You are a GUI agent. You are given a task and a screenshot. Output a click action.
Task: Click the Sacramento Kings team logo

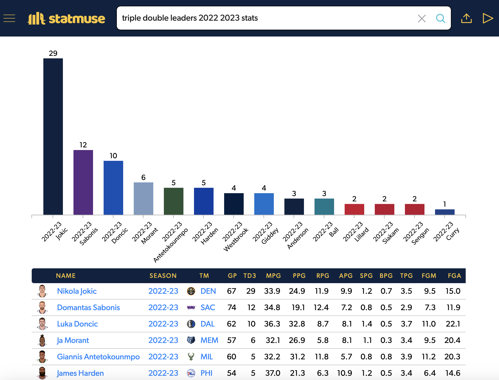coord(191,307)
